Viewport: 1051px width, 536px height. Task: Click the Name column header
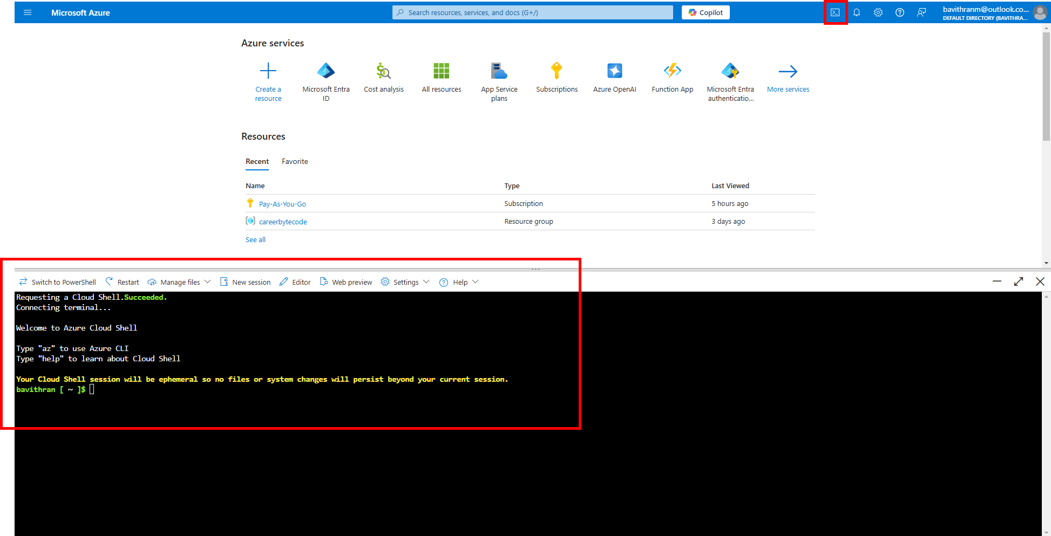click(255, 185)
